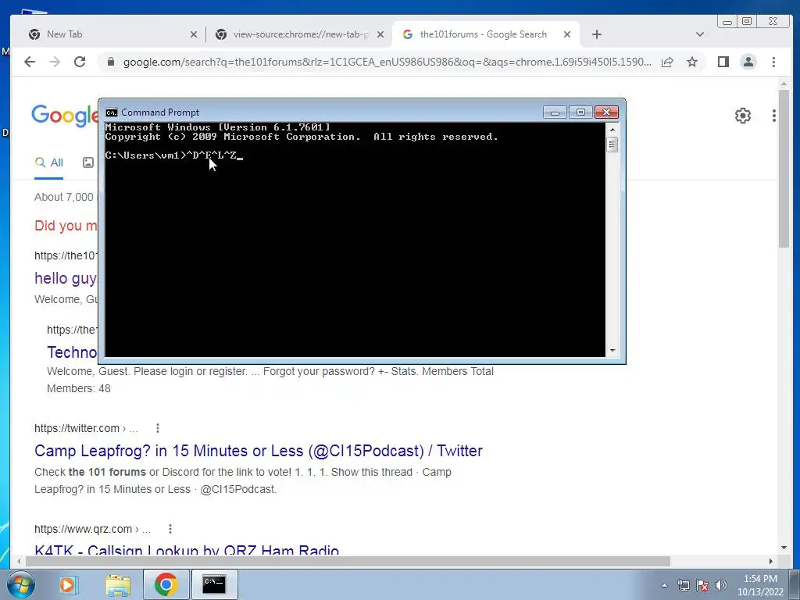Open the Action Center flag icon
This screenshot has width=800, height=600.
[x=702, y=585]
